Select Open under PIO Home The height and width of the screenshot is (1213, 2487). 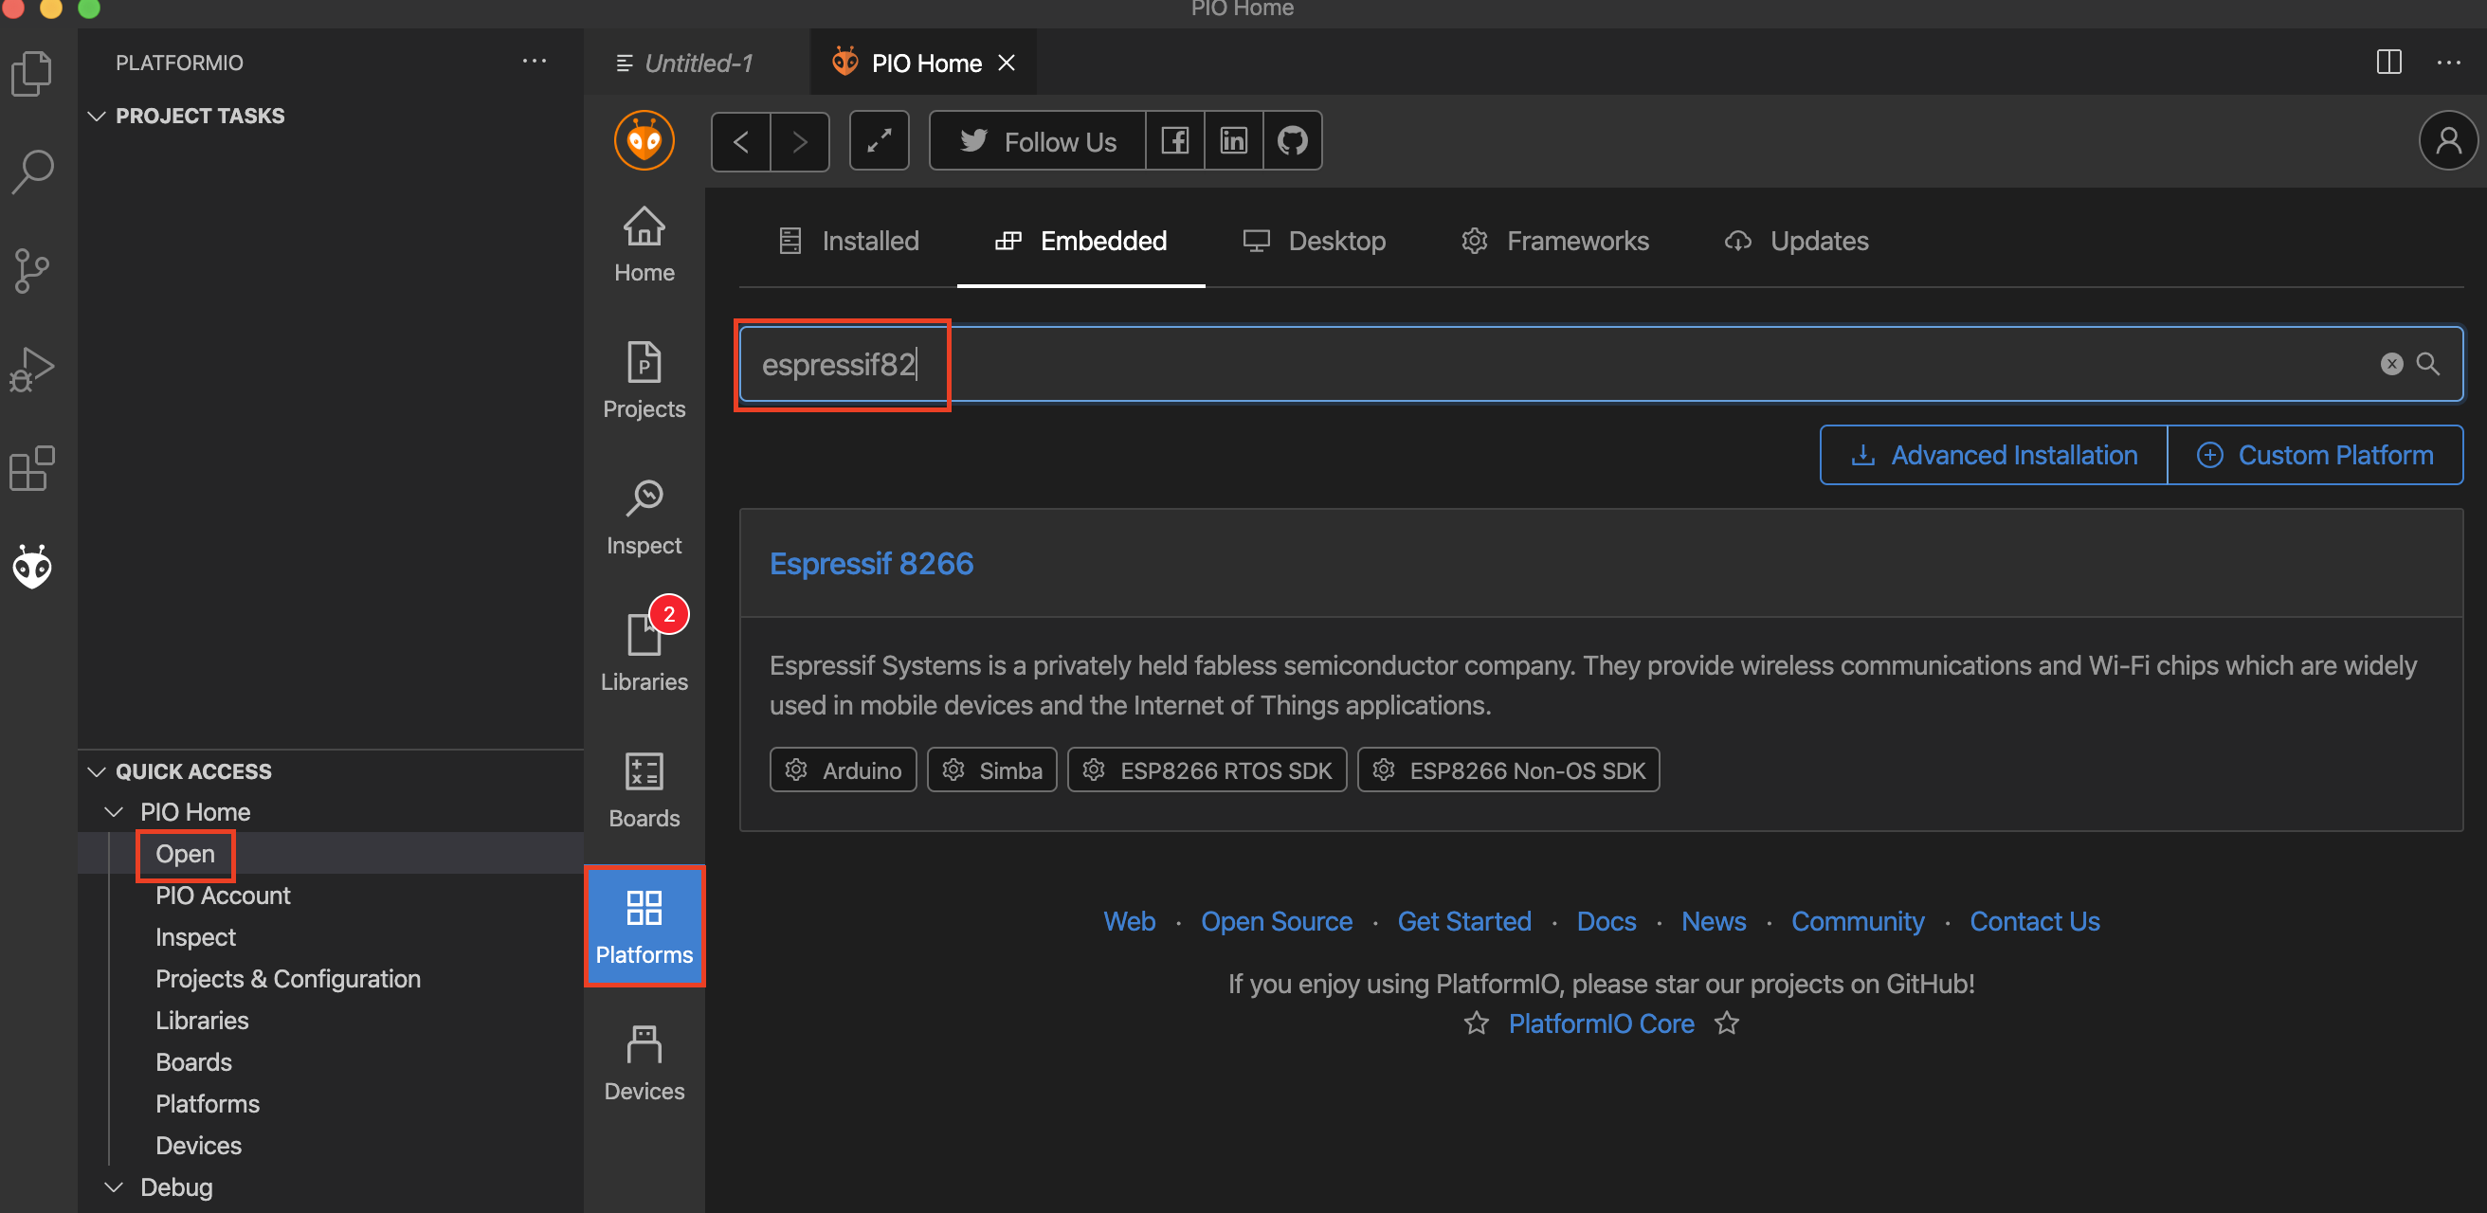tap(186, 854)
